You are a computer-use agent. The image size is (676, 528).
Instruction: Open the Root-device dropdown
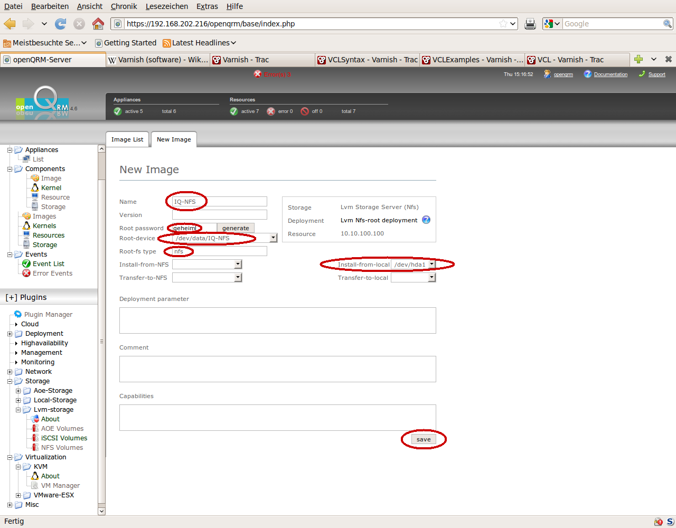273,238
